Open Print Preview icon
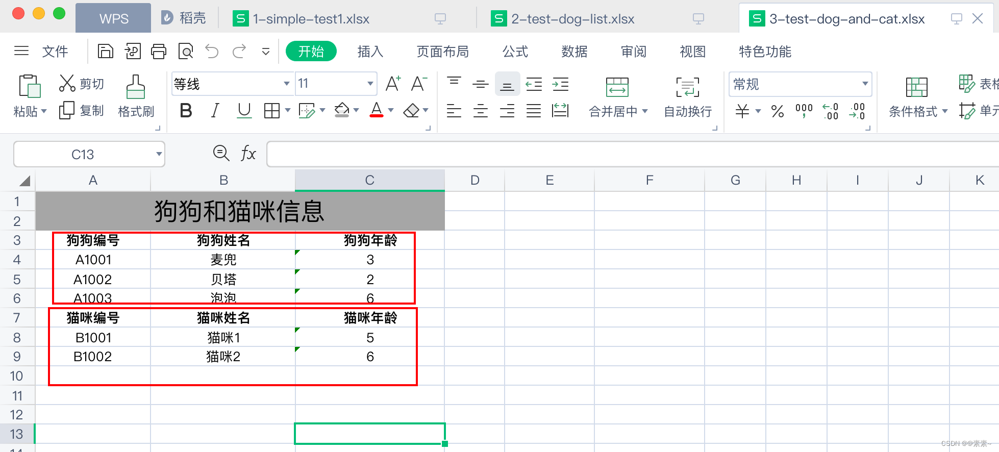The image size is (999, 452). tap(186, 52)
